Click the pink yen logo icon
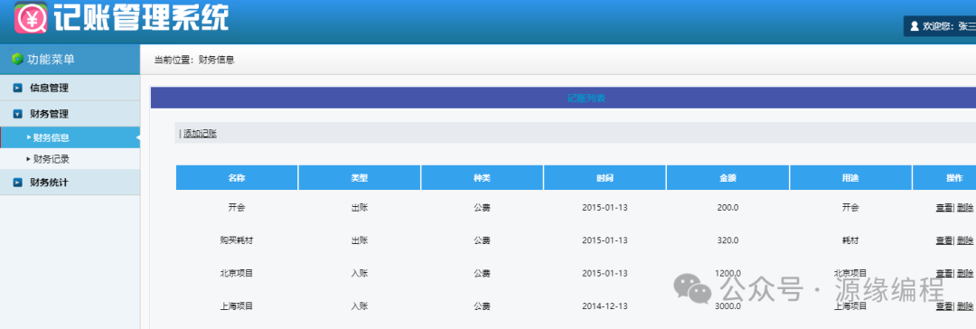Image resolution: width=976 pixels, height=329 pixels. tap(31, 17)
